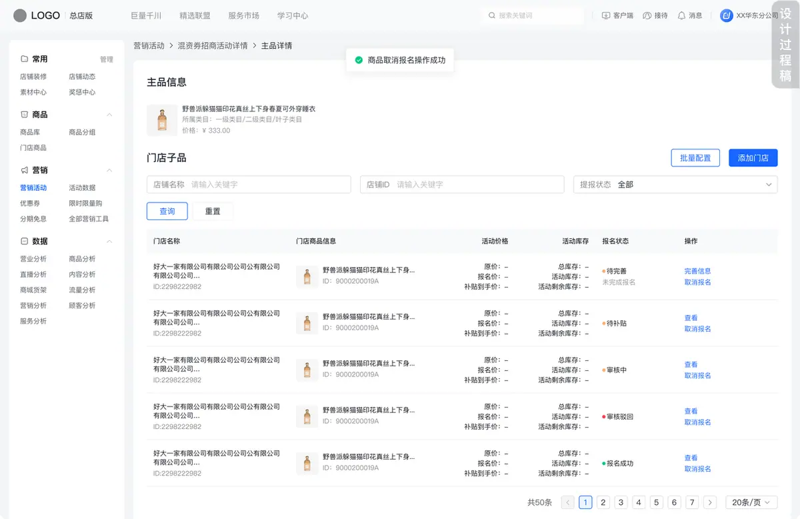Click the 添加门店 button
Image resolution: width=800 pixels, height=519 pixels.
point(753,158)
